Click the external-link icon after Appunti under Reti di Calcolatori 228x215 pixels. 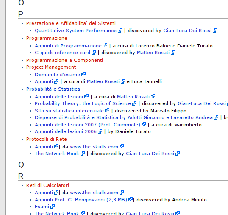(x=56, y=193)
